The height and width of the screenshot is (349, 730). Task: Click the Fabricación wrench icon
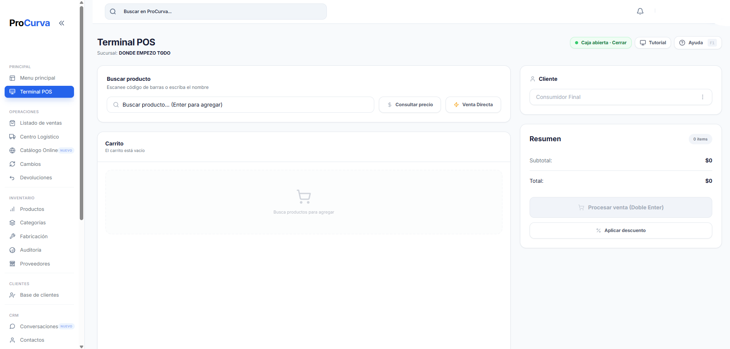pos(12,236)
